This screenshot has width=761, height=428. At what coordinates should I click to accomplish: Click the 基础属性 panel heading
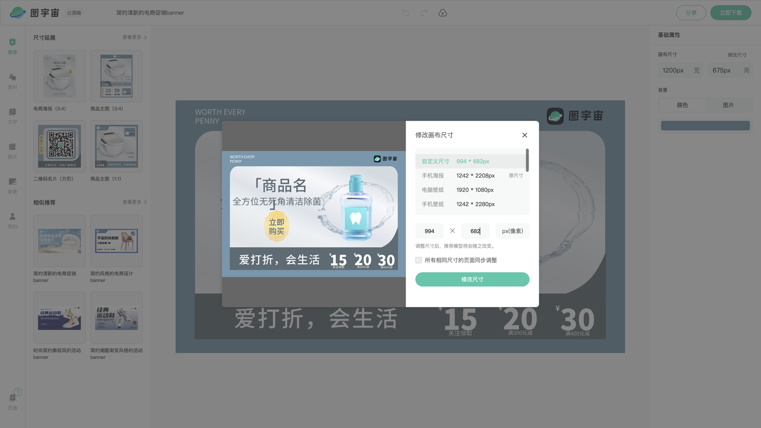pos(669,35)
